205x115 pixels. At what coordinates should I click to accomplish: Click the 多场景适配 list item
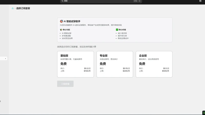coord(66,36)
